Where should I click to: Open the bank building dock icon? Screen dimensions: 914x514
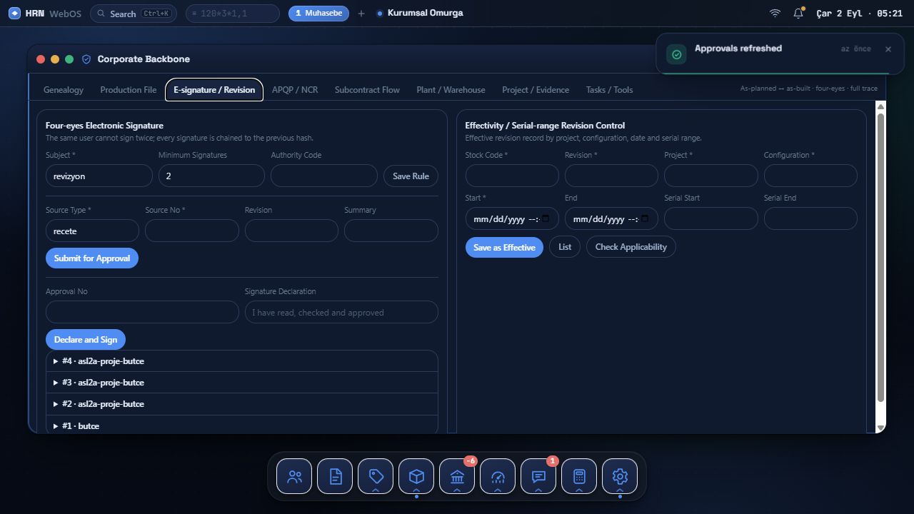pos(457,476)
